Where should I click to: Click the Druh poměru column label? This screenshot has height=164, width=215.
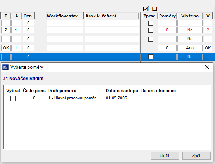(62, 91)
